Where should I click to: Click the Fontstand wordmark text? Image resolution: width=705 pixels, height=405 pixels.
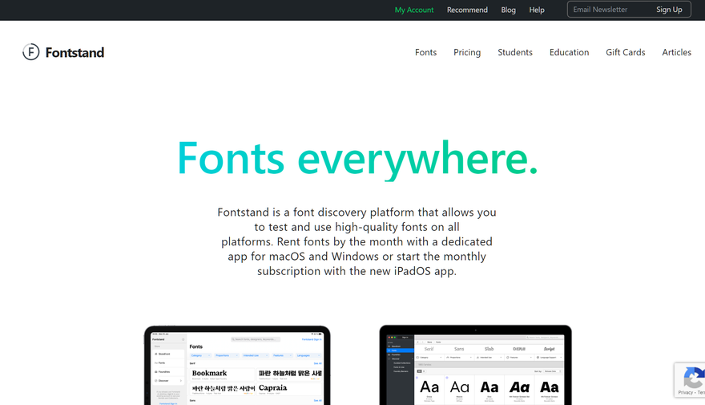click(75, 53)
